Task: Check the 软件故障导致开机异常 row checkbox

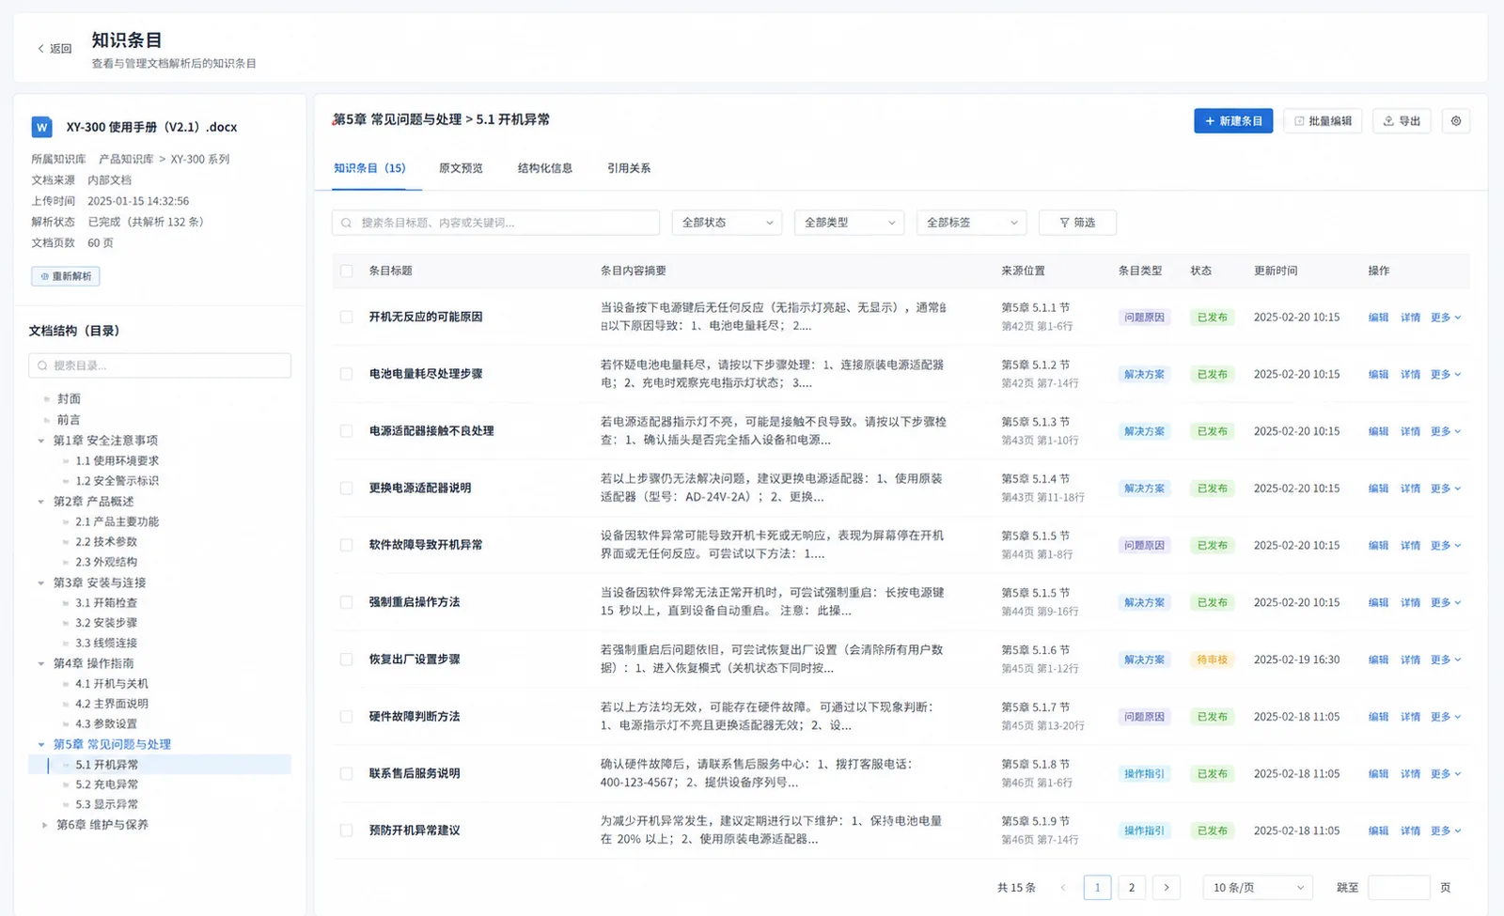Action: (x=347, y=545)
